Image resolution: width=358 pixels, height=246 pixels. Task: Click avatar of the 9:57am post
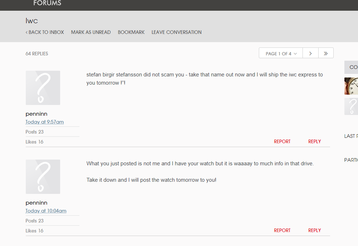(x=43, y=88)
